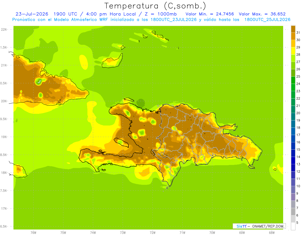Click the '76W' longitude label

click(x=33, y=233)
